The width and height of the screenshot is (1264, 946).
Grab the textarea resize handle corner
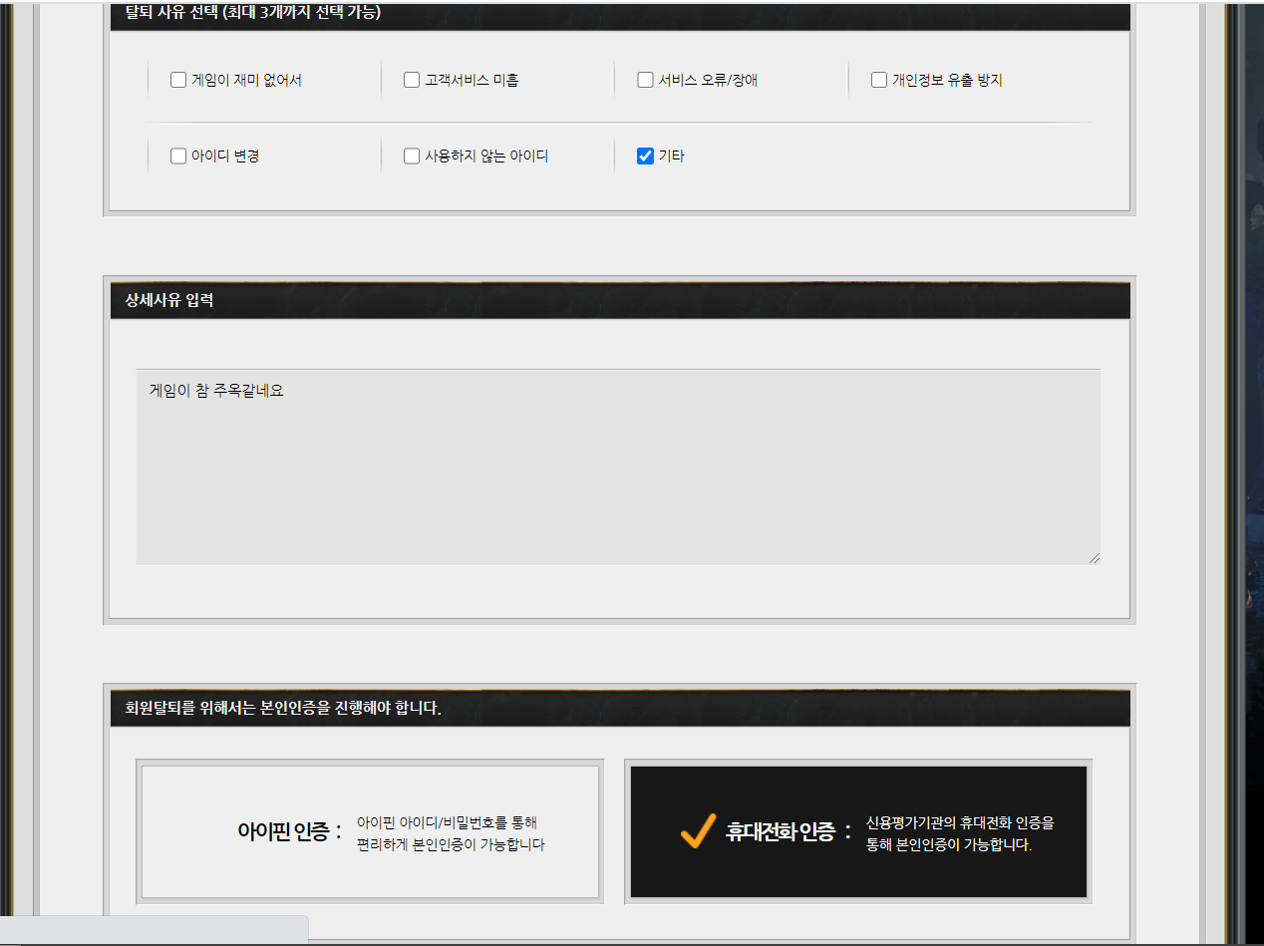[1094, 557]
